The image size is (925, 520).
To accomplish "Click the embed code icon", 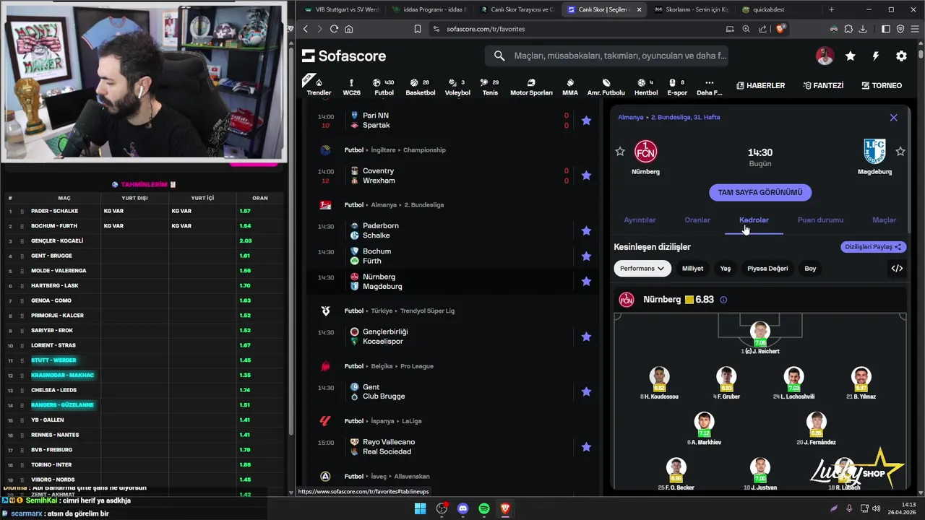I will click(897, 268).
